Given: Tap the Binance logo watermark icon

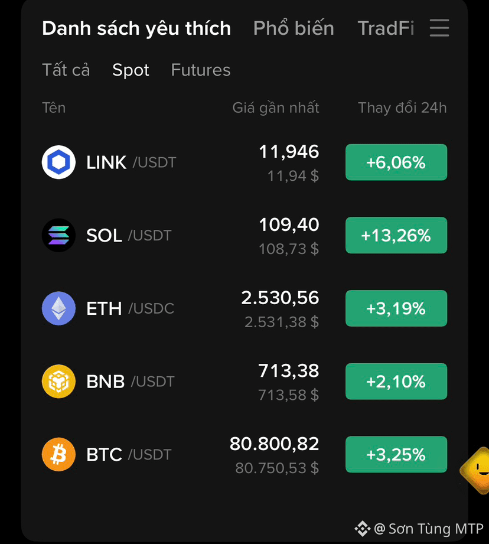Looking at the screenshot, I should 363,529.
